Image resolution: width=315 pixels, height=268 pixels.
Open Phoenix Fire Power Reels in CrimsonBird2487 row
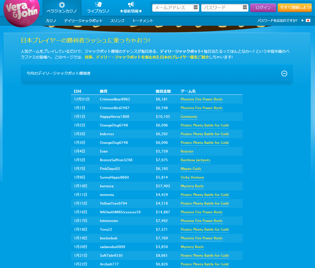pyautogui.click(x=202, y=108)
